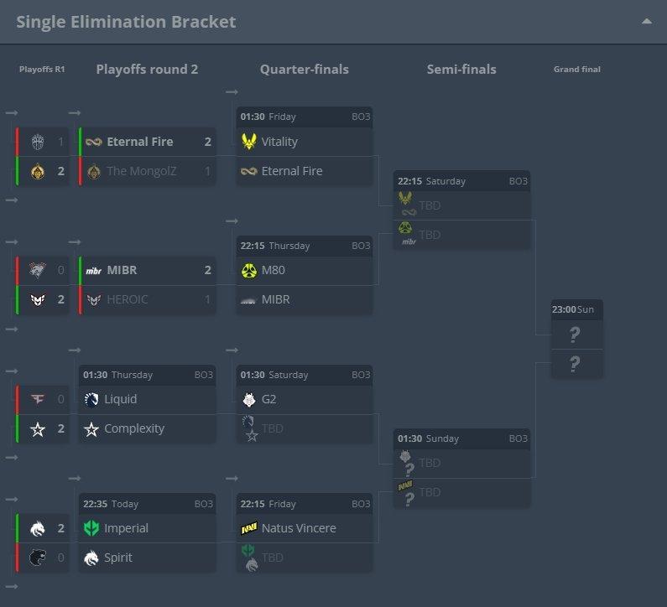Screen dimensions: 667x607
Task: Click the Complexity star logo in round 2
Action: [x=91, y=429]
